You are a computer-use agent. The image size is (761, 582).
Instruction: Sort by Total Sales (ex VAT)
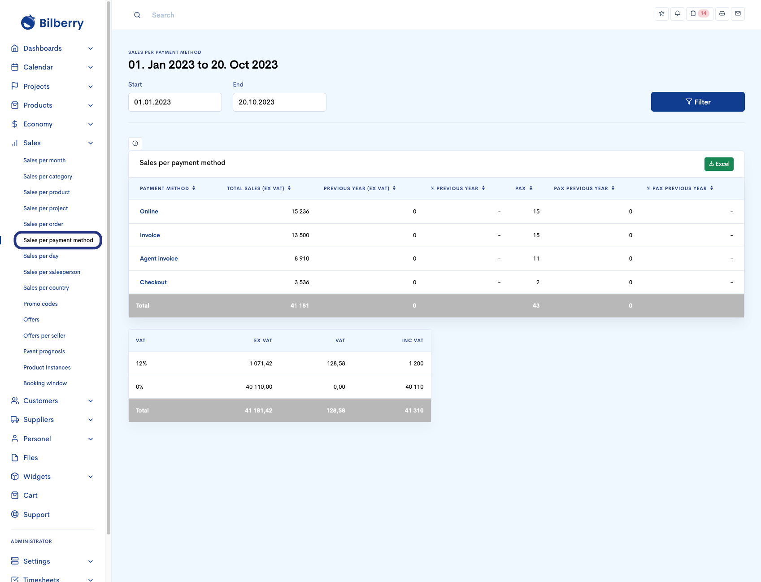(x=259, y=188)
